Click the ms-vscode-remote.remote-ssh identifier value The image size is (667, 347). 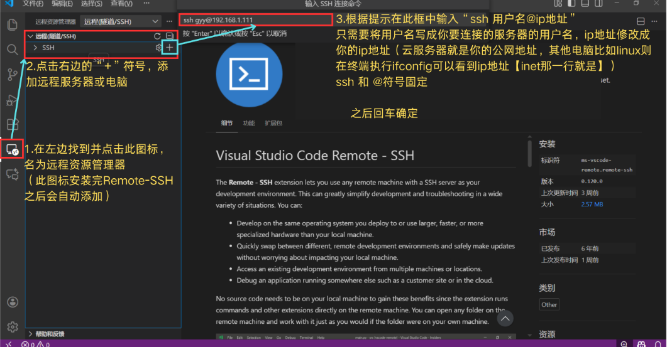tap(607, 165)
